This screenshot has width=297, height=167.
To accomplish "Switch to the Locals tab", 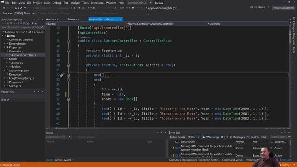I will coord(58,160).
